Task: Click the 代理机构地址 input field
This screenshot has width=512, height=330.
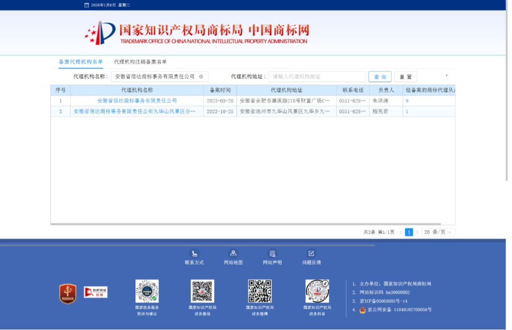Action: (317, 77)
